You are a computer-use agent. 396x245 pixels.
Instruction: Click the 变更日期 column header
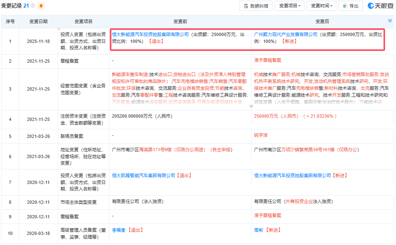pyautogui.click(x=38, y=21)
